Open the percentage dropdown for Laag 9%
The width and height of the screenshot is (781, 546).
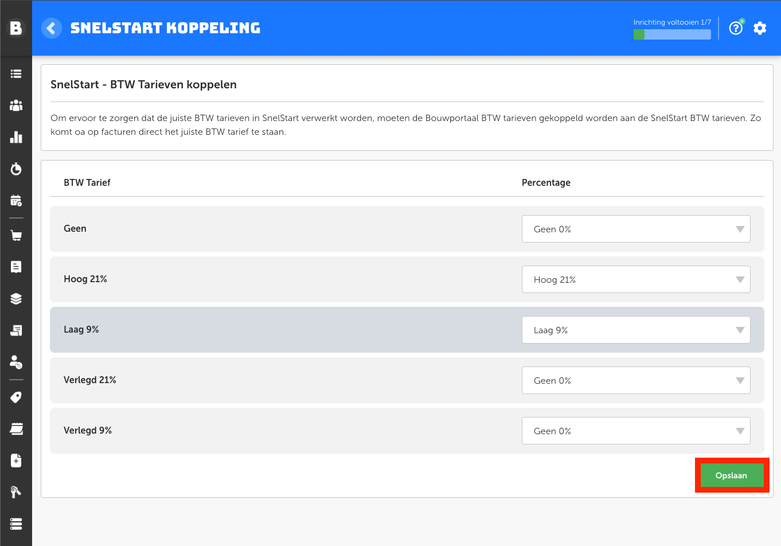pyautogui.click(x=636, y=330)
